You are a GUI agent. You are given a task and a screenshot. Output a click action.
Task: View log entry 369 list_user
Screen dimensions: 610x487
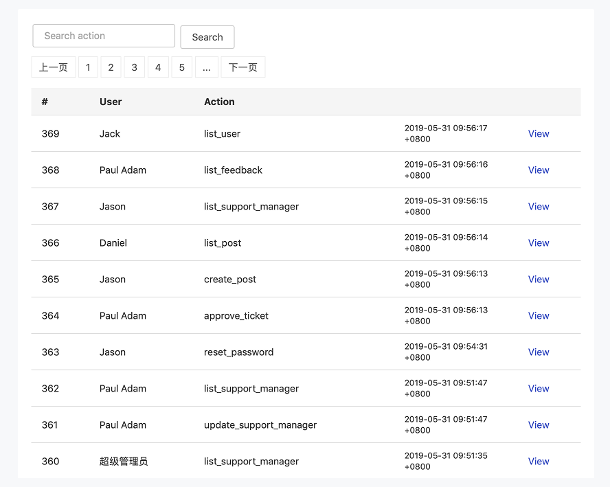(x=539, y=133)
